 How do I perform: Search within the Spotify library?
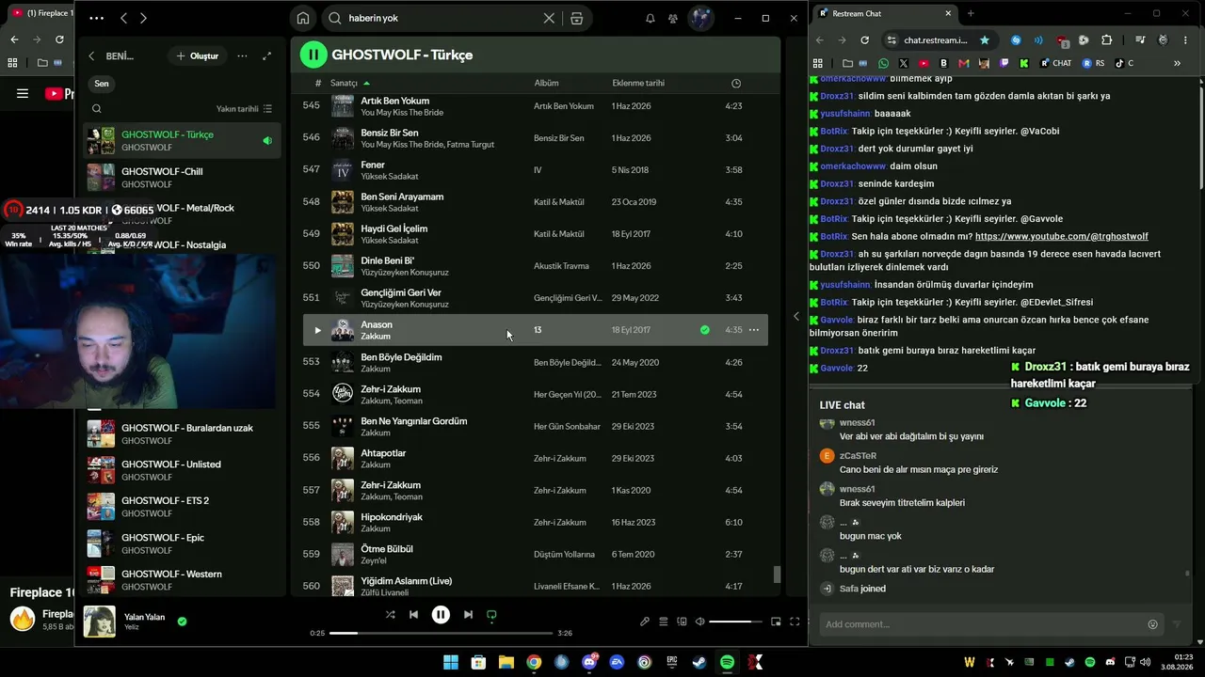tap(96, 109)
